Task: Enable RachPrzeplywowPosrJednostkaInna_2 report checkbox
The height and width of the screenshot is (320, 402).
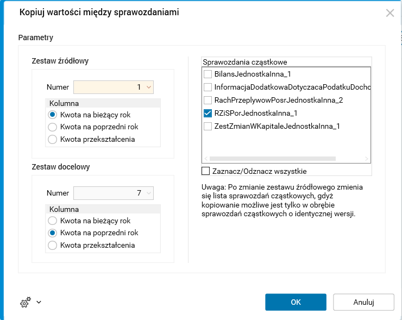Action: click(208, 101)
